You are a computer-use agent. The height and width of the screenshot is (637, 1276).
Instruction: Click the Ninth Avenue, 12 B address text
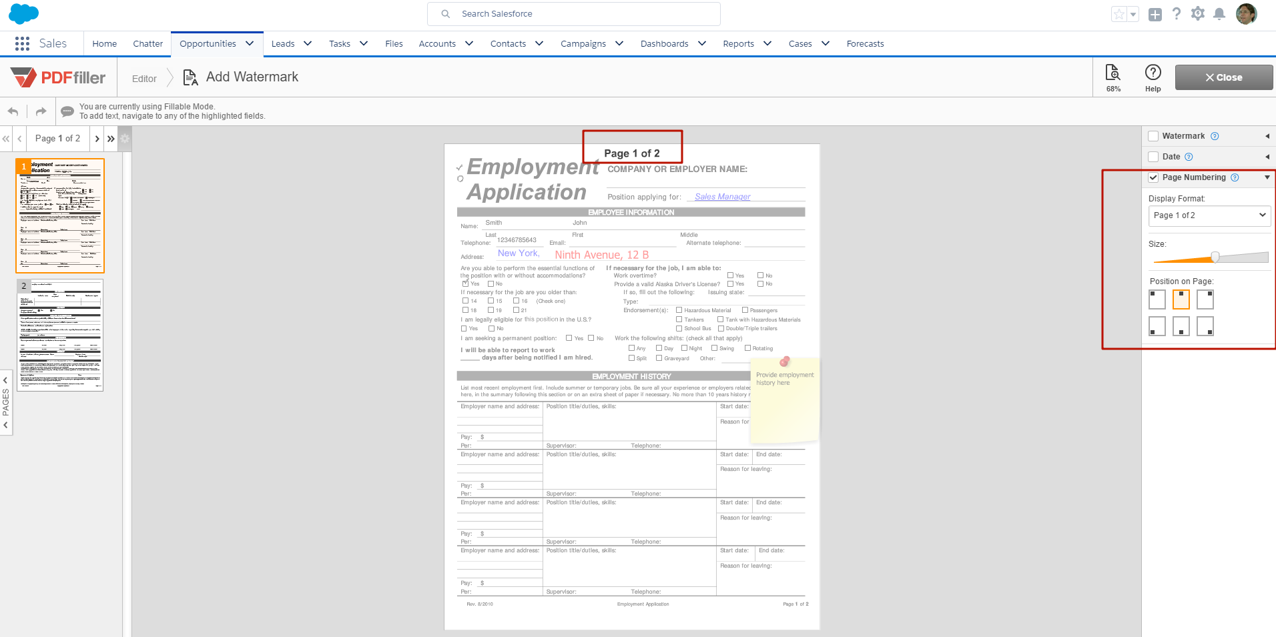click(x=602, y=255)
